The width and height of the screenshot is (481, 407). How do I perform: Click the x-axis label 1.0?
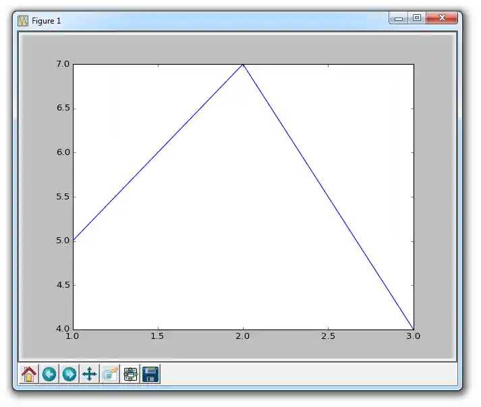72,336
